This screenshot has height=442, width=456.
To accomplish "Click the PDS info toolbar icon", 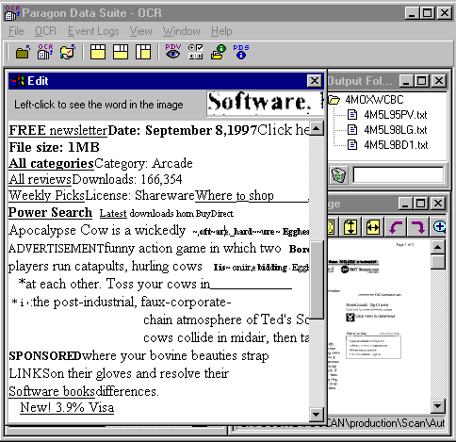I will click(x=241, y=52).
